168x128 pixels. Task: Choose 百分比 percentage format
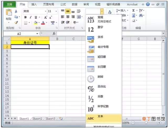coord(104,89)
